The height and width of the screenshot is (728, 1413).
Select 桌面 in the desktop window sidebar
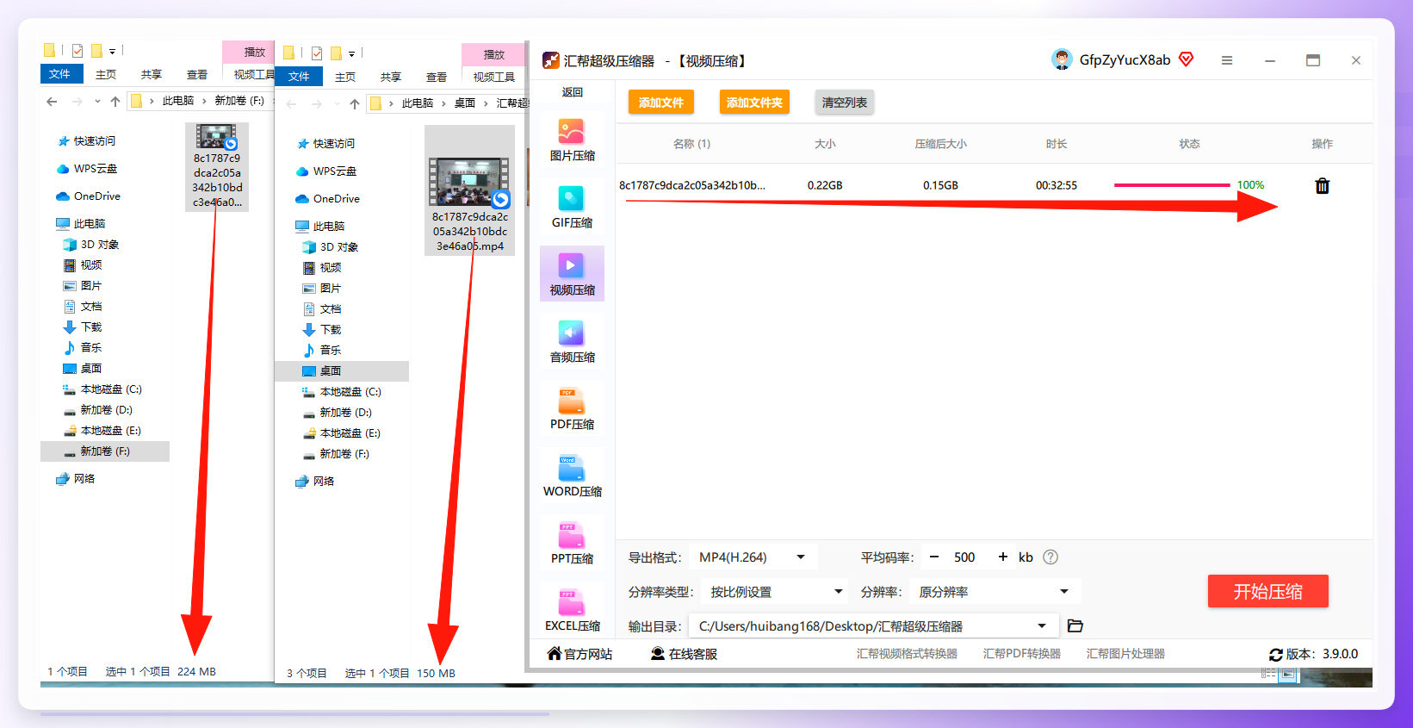[x=342, y=371]
